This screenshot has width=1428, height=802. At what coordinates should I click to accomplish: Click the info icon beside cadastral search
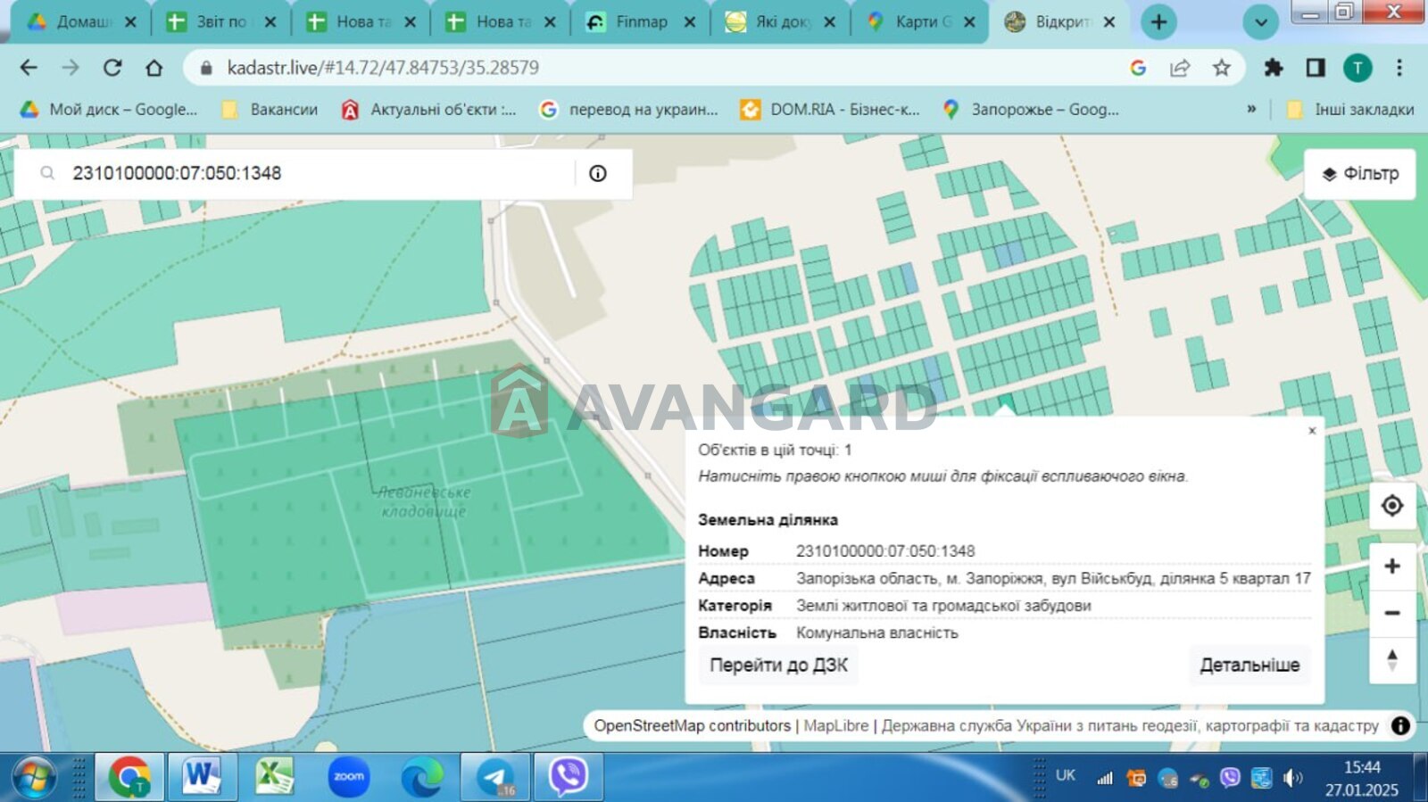[x=597, y=173]
